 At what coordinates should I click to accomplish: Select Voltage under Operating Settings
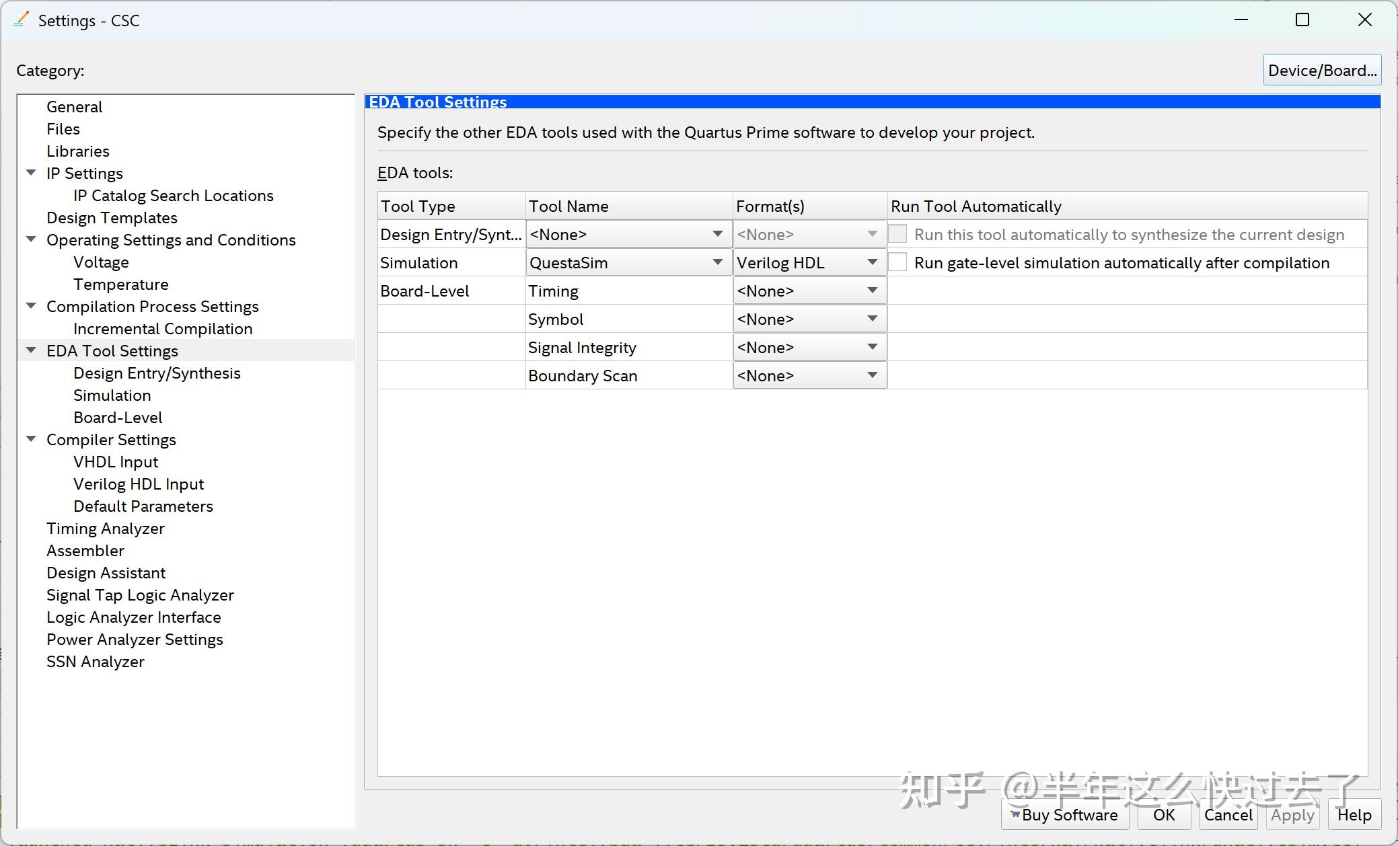point(101,262)
